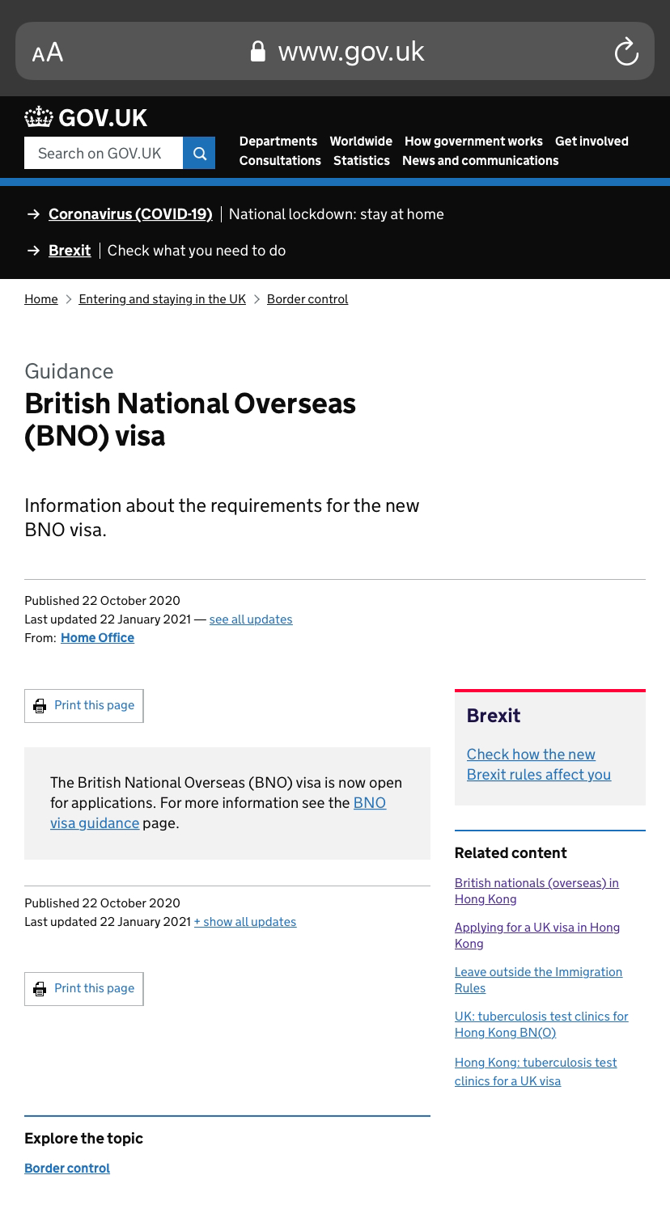Open the Home Office link

tap(97, 638)
